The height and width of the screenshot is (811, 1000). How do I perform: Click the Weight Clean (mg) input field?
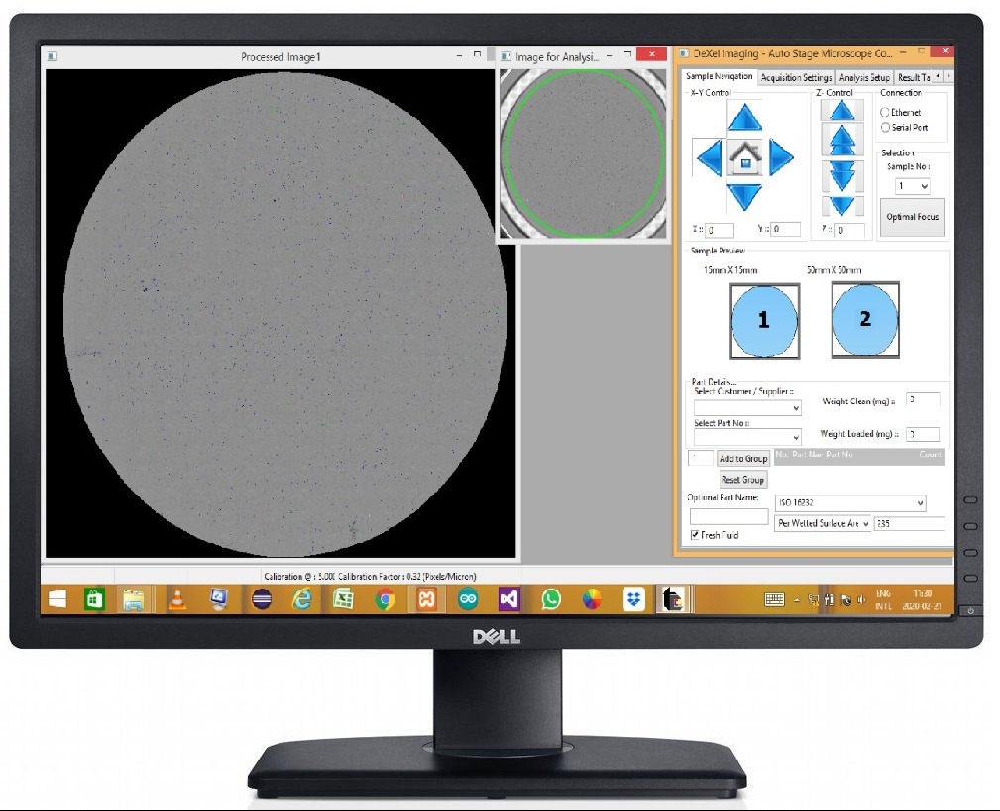click(923, 400)
